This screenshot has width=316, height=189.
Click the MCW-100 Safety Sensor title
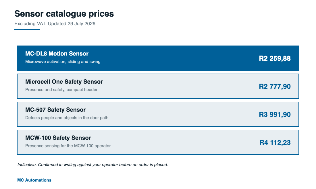coord(58,138)
